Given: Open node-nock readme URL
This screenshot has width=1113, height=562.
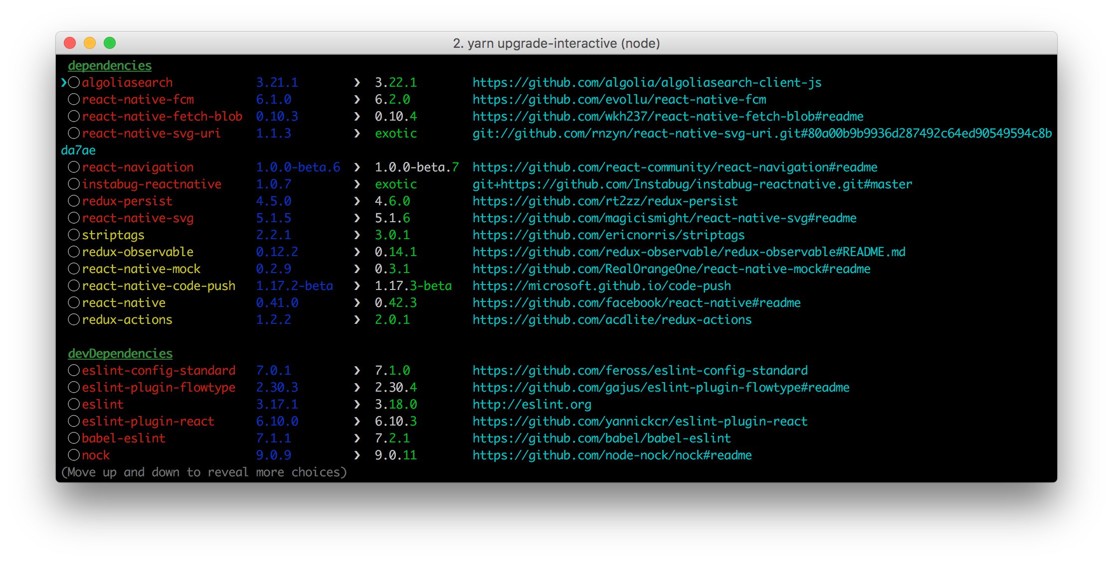Looking at the screenshot, I should (x=612, y=455).
